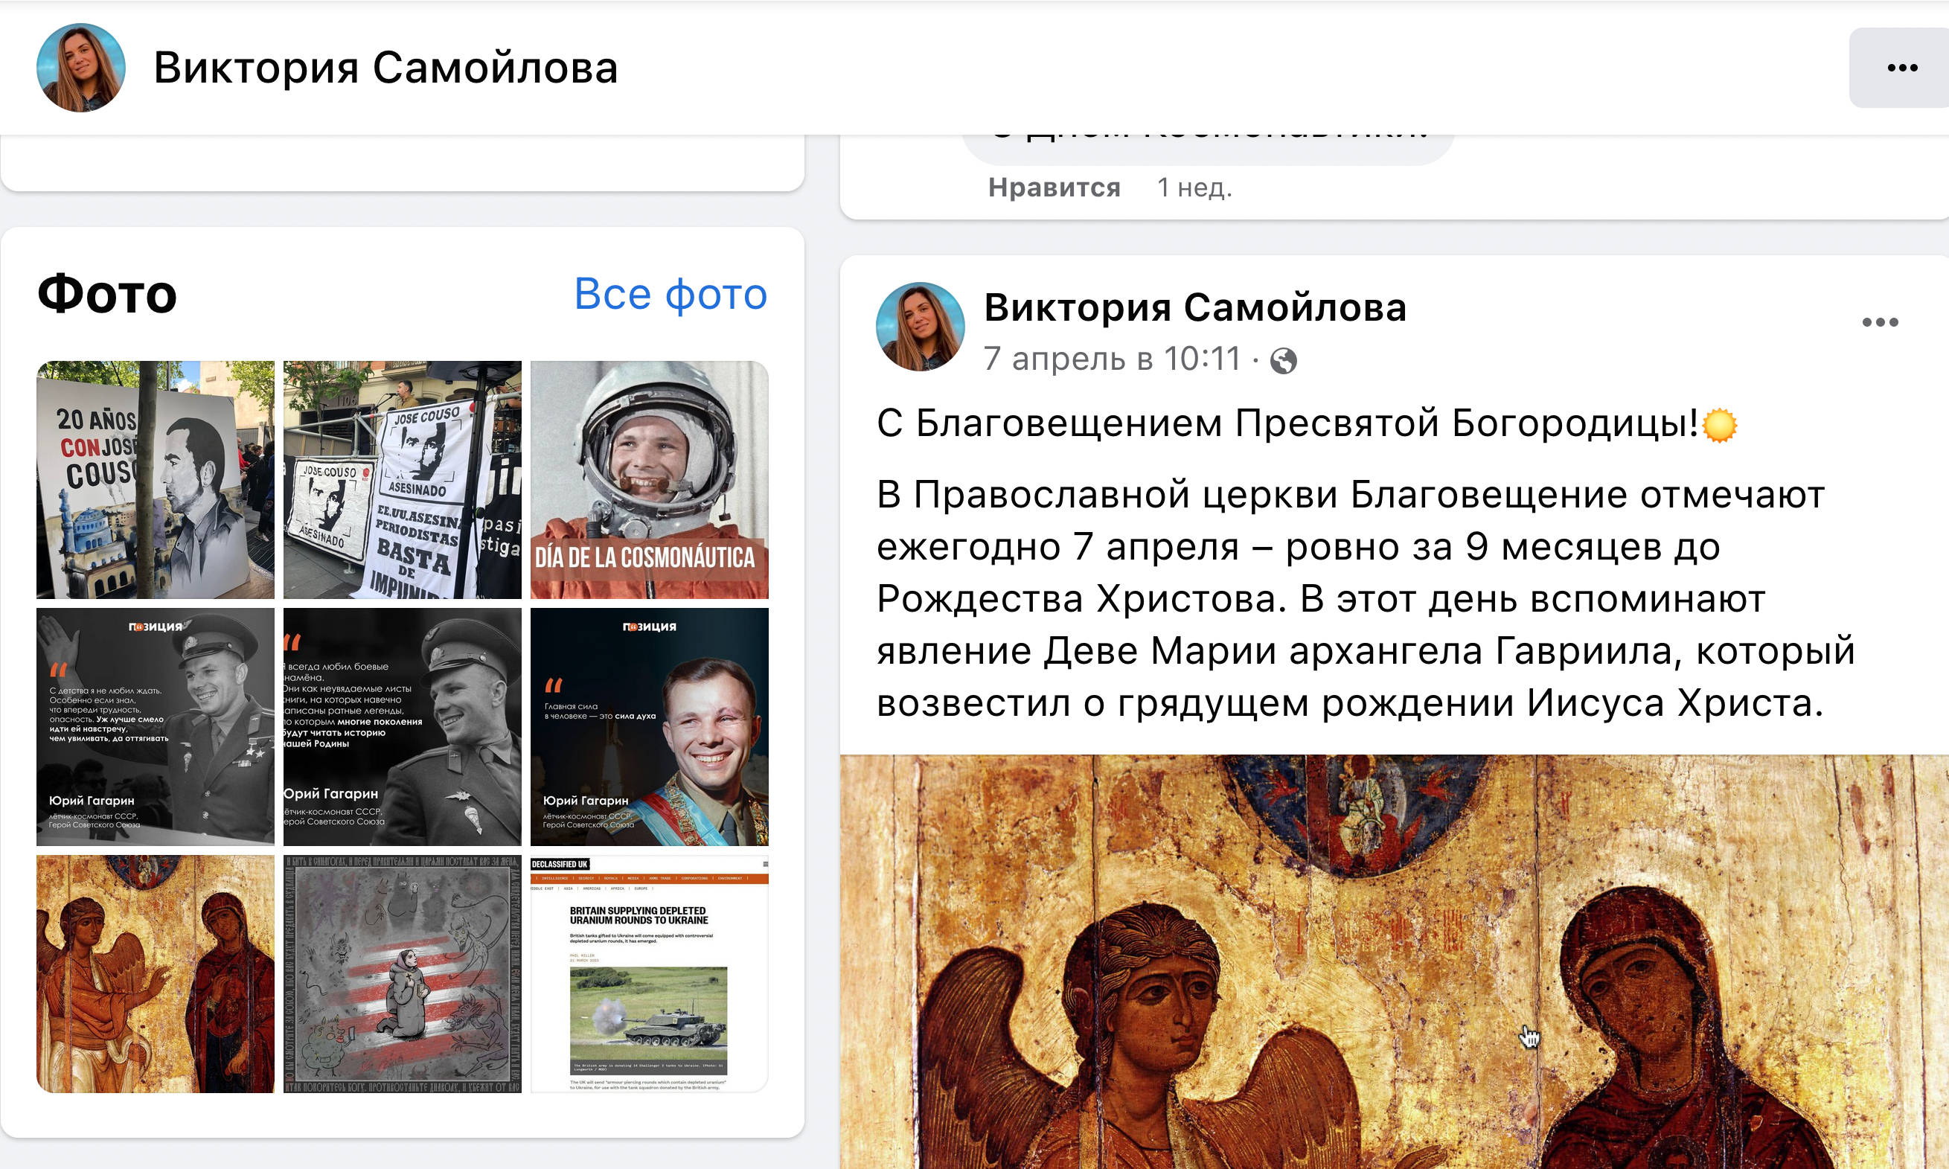Image resolution: width=1949 pixels, height=1169 pixels.
Task: Click the post author's avatar picture
Action: point(920,327)
